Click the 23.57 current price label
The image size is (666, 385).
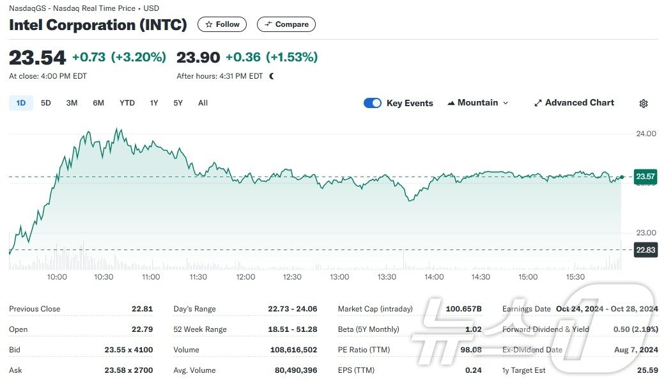pos(645,177)
